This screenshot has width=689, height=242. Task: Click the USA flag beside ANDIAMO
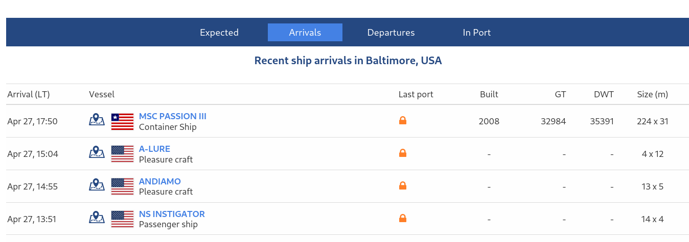[x=122, y=186]
